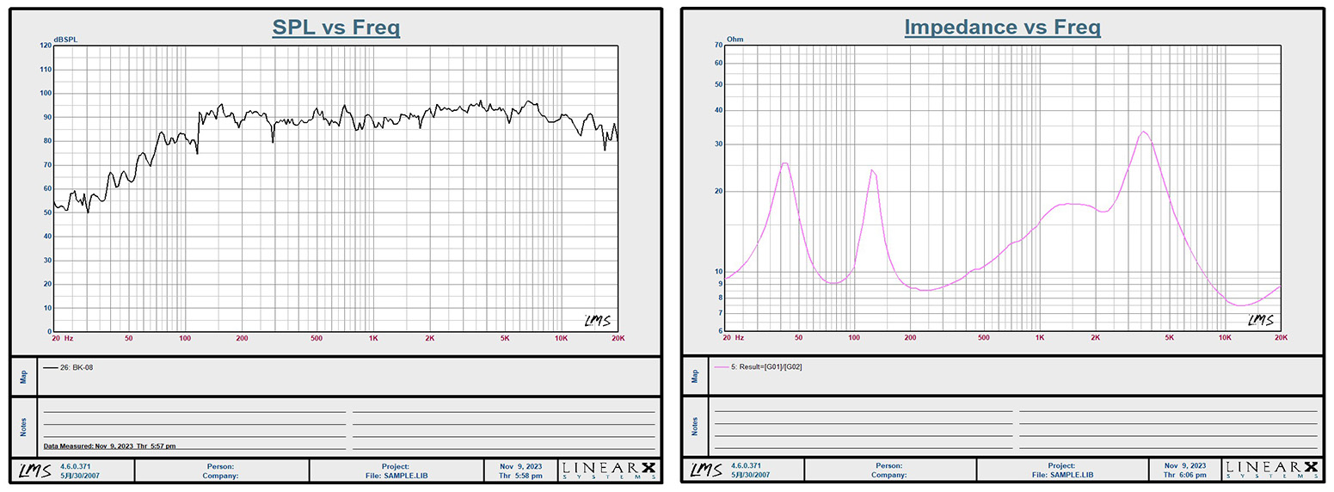This screenshot has height=492, width=1334.
Task: Click the LMS watermark inside the Impedance graph
Action: coord(1260,320)
